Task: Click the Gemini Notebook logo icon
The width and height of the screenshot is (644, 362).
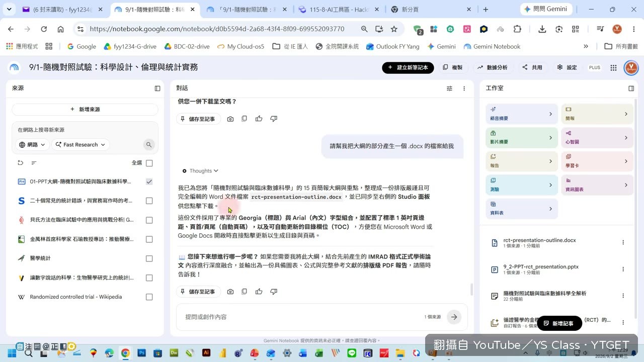Action: click(x=14, y=67)
